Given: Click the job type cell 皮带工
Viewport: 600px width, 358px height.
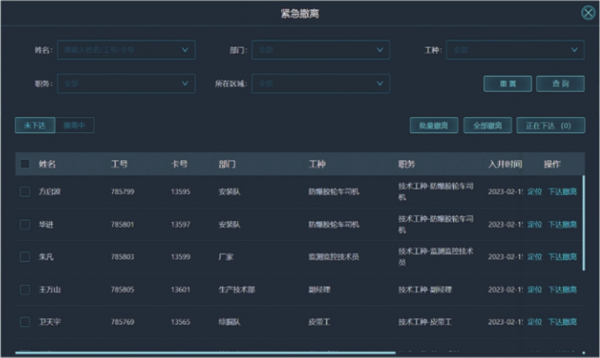Looking at the screenshot, I should (x=319, y=321).
